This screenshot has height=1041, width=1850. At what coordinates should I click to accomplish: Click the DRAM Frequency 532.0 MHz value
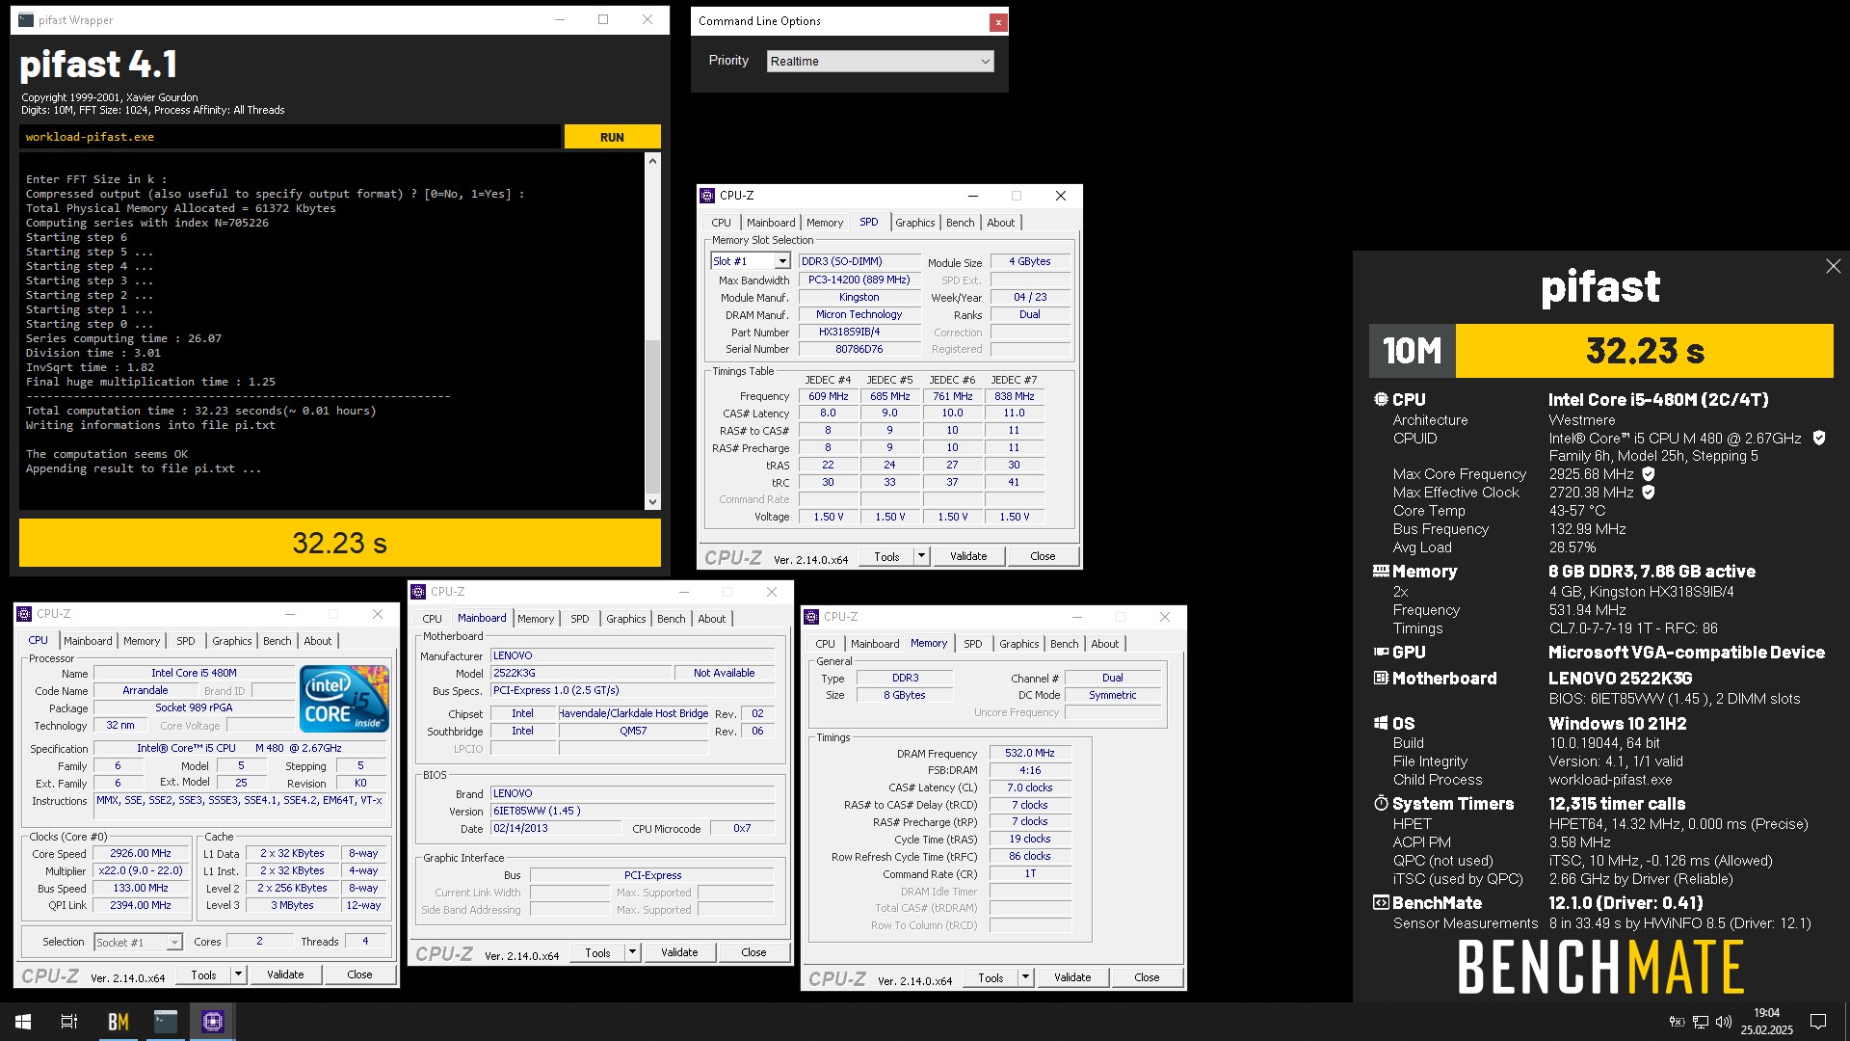1030,753
